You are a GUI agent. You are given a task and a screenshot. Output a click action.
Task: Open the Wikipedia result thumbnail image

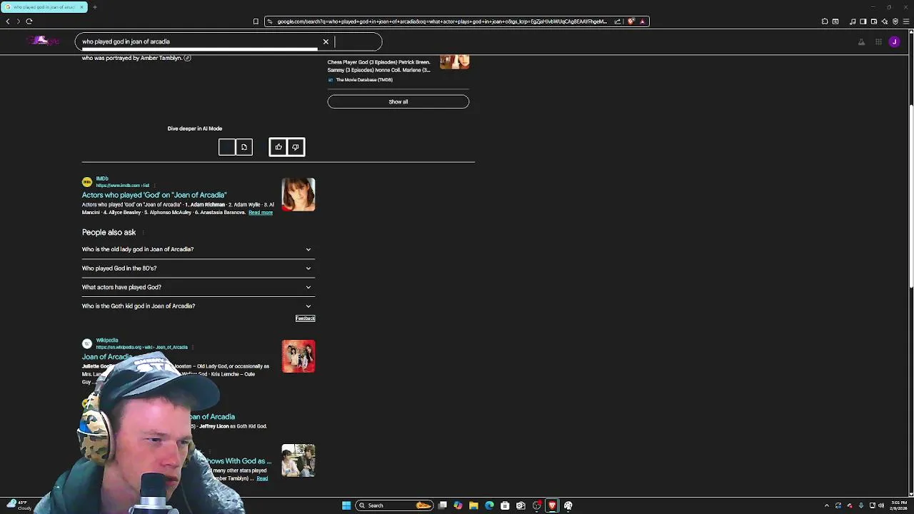[x=298, y=356]
